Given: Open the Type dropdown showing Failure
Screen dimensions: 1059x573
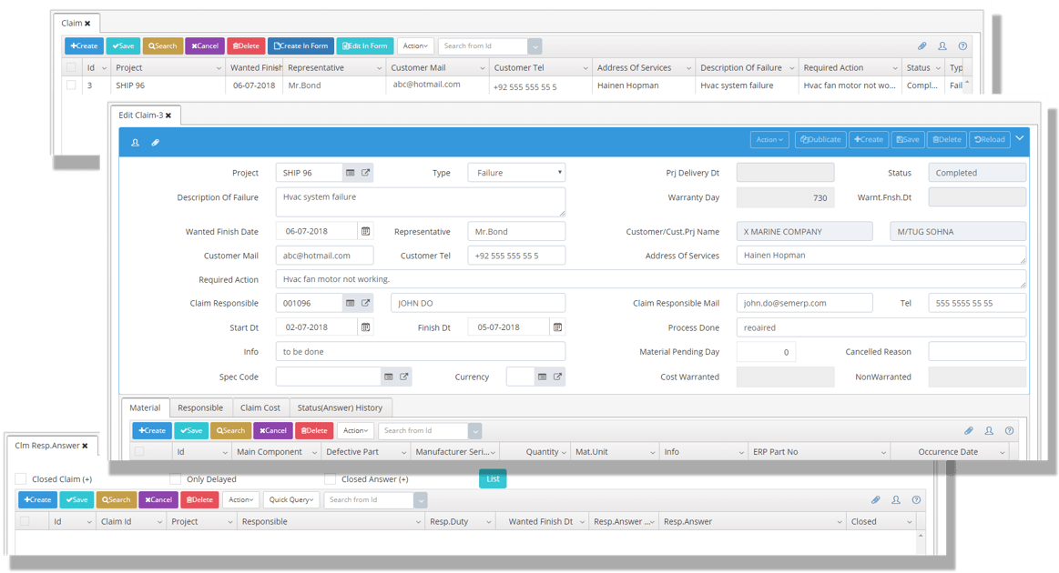Looking at the screenshot, I should click(x=515, y=173).
